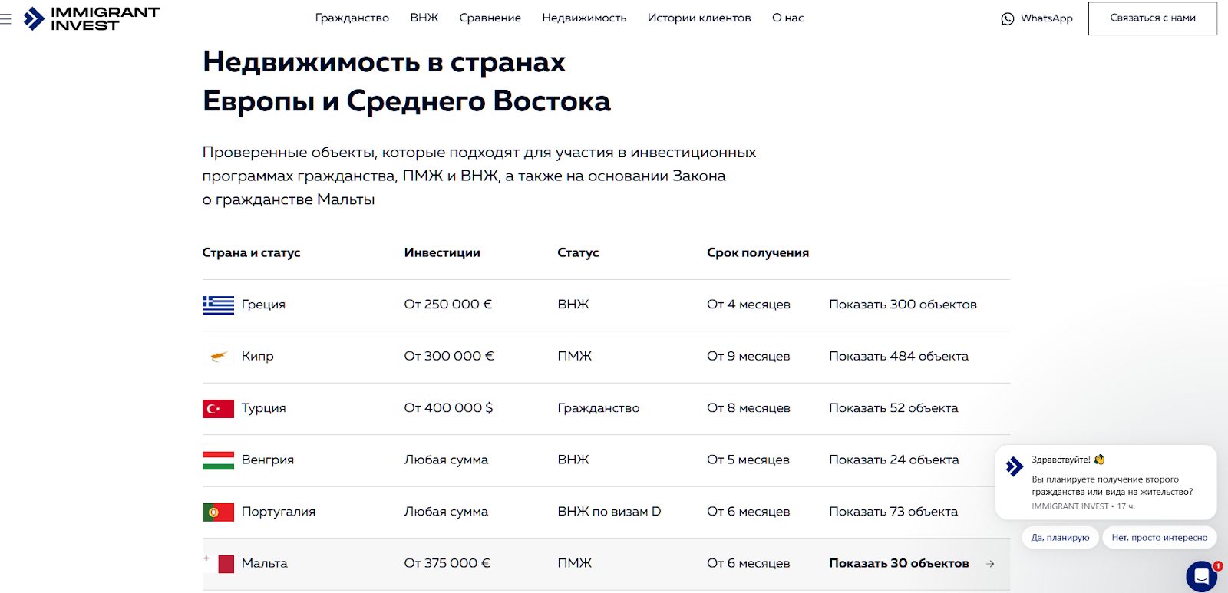The image size is (1228, 593).
Task: Click the Portugal flag icon
Action: coord(218,512)
